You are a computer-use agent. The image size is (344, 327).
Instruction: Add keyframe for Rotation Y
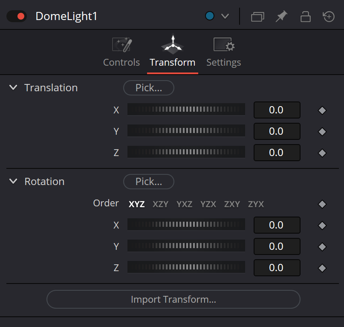tap(322, 247)
